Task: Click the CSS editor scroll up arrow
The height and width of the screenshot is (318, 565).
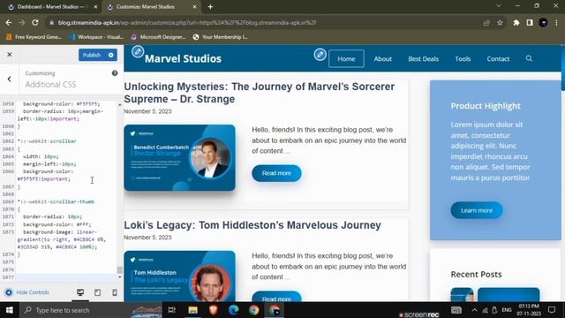Action: point(120,105)
